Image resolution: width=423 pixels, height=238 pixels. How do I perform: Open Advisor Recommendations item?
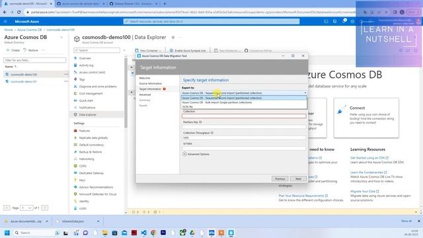(96, 187)
